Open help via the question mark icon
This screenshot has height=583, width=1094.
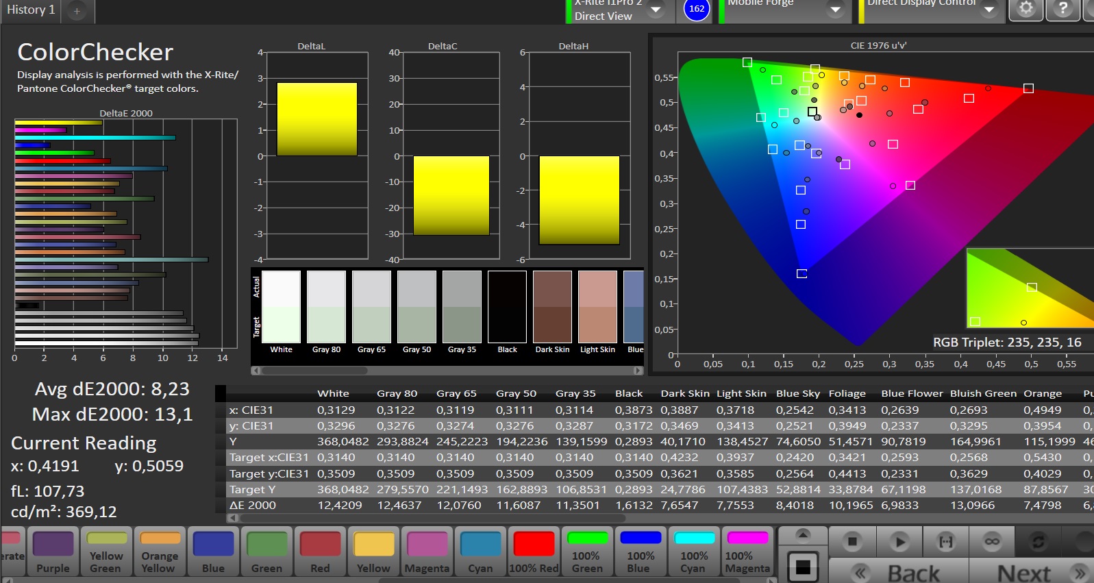click(x=1062, y=9)
